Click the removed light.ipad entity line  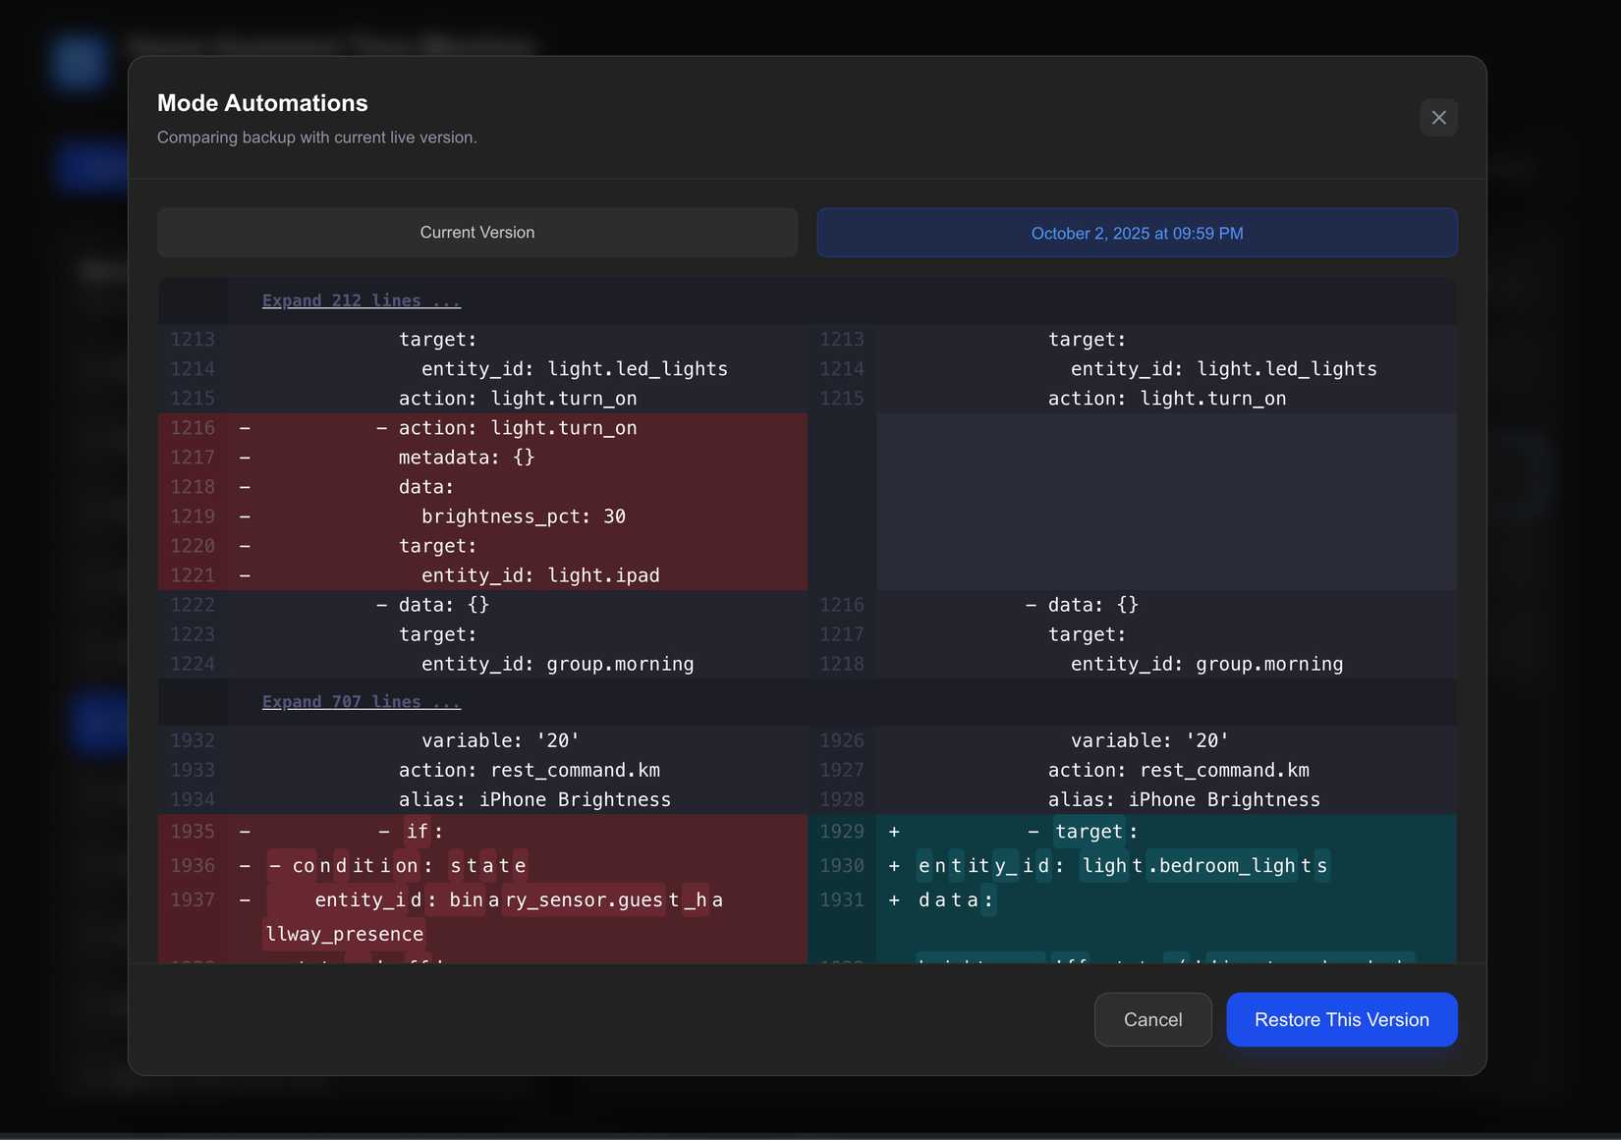[539, 575]
